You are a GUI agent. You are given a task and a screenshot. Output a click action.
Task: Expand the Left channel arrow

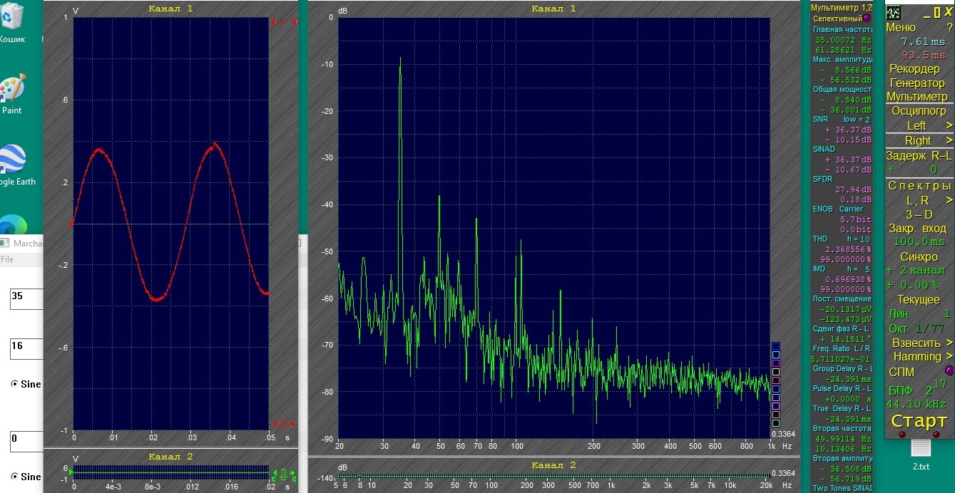coord(949,125)
